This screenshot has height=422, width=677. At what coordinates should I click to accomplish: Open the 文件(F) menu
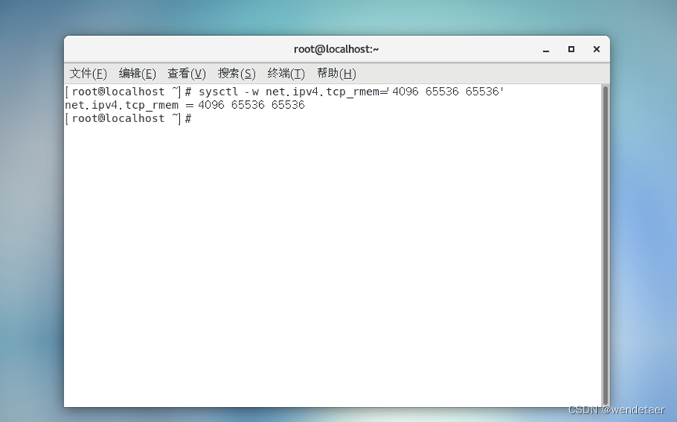[x=88, y=74]
